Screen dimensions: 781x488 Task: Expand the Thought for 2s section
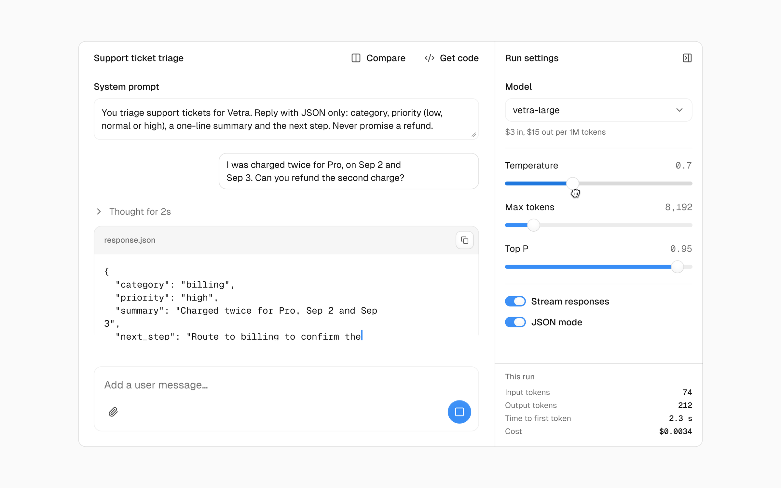pyautogui.click(x=133, y=211)
